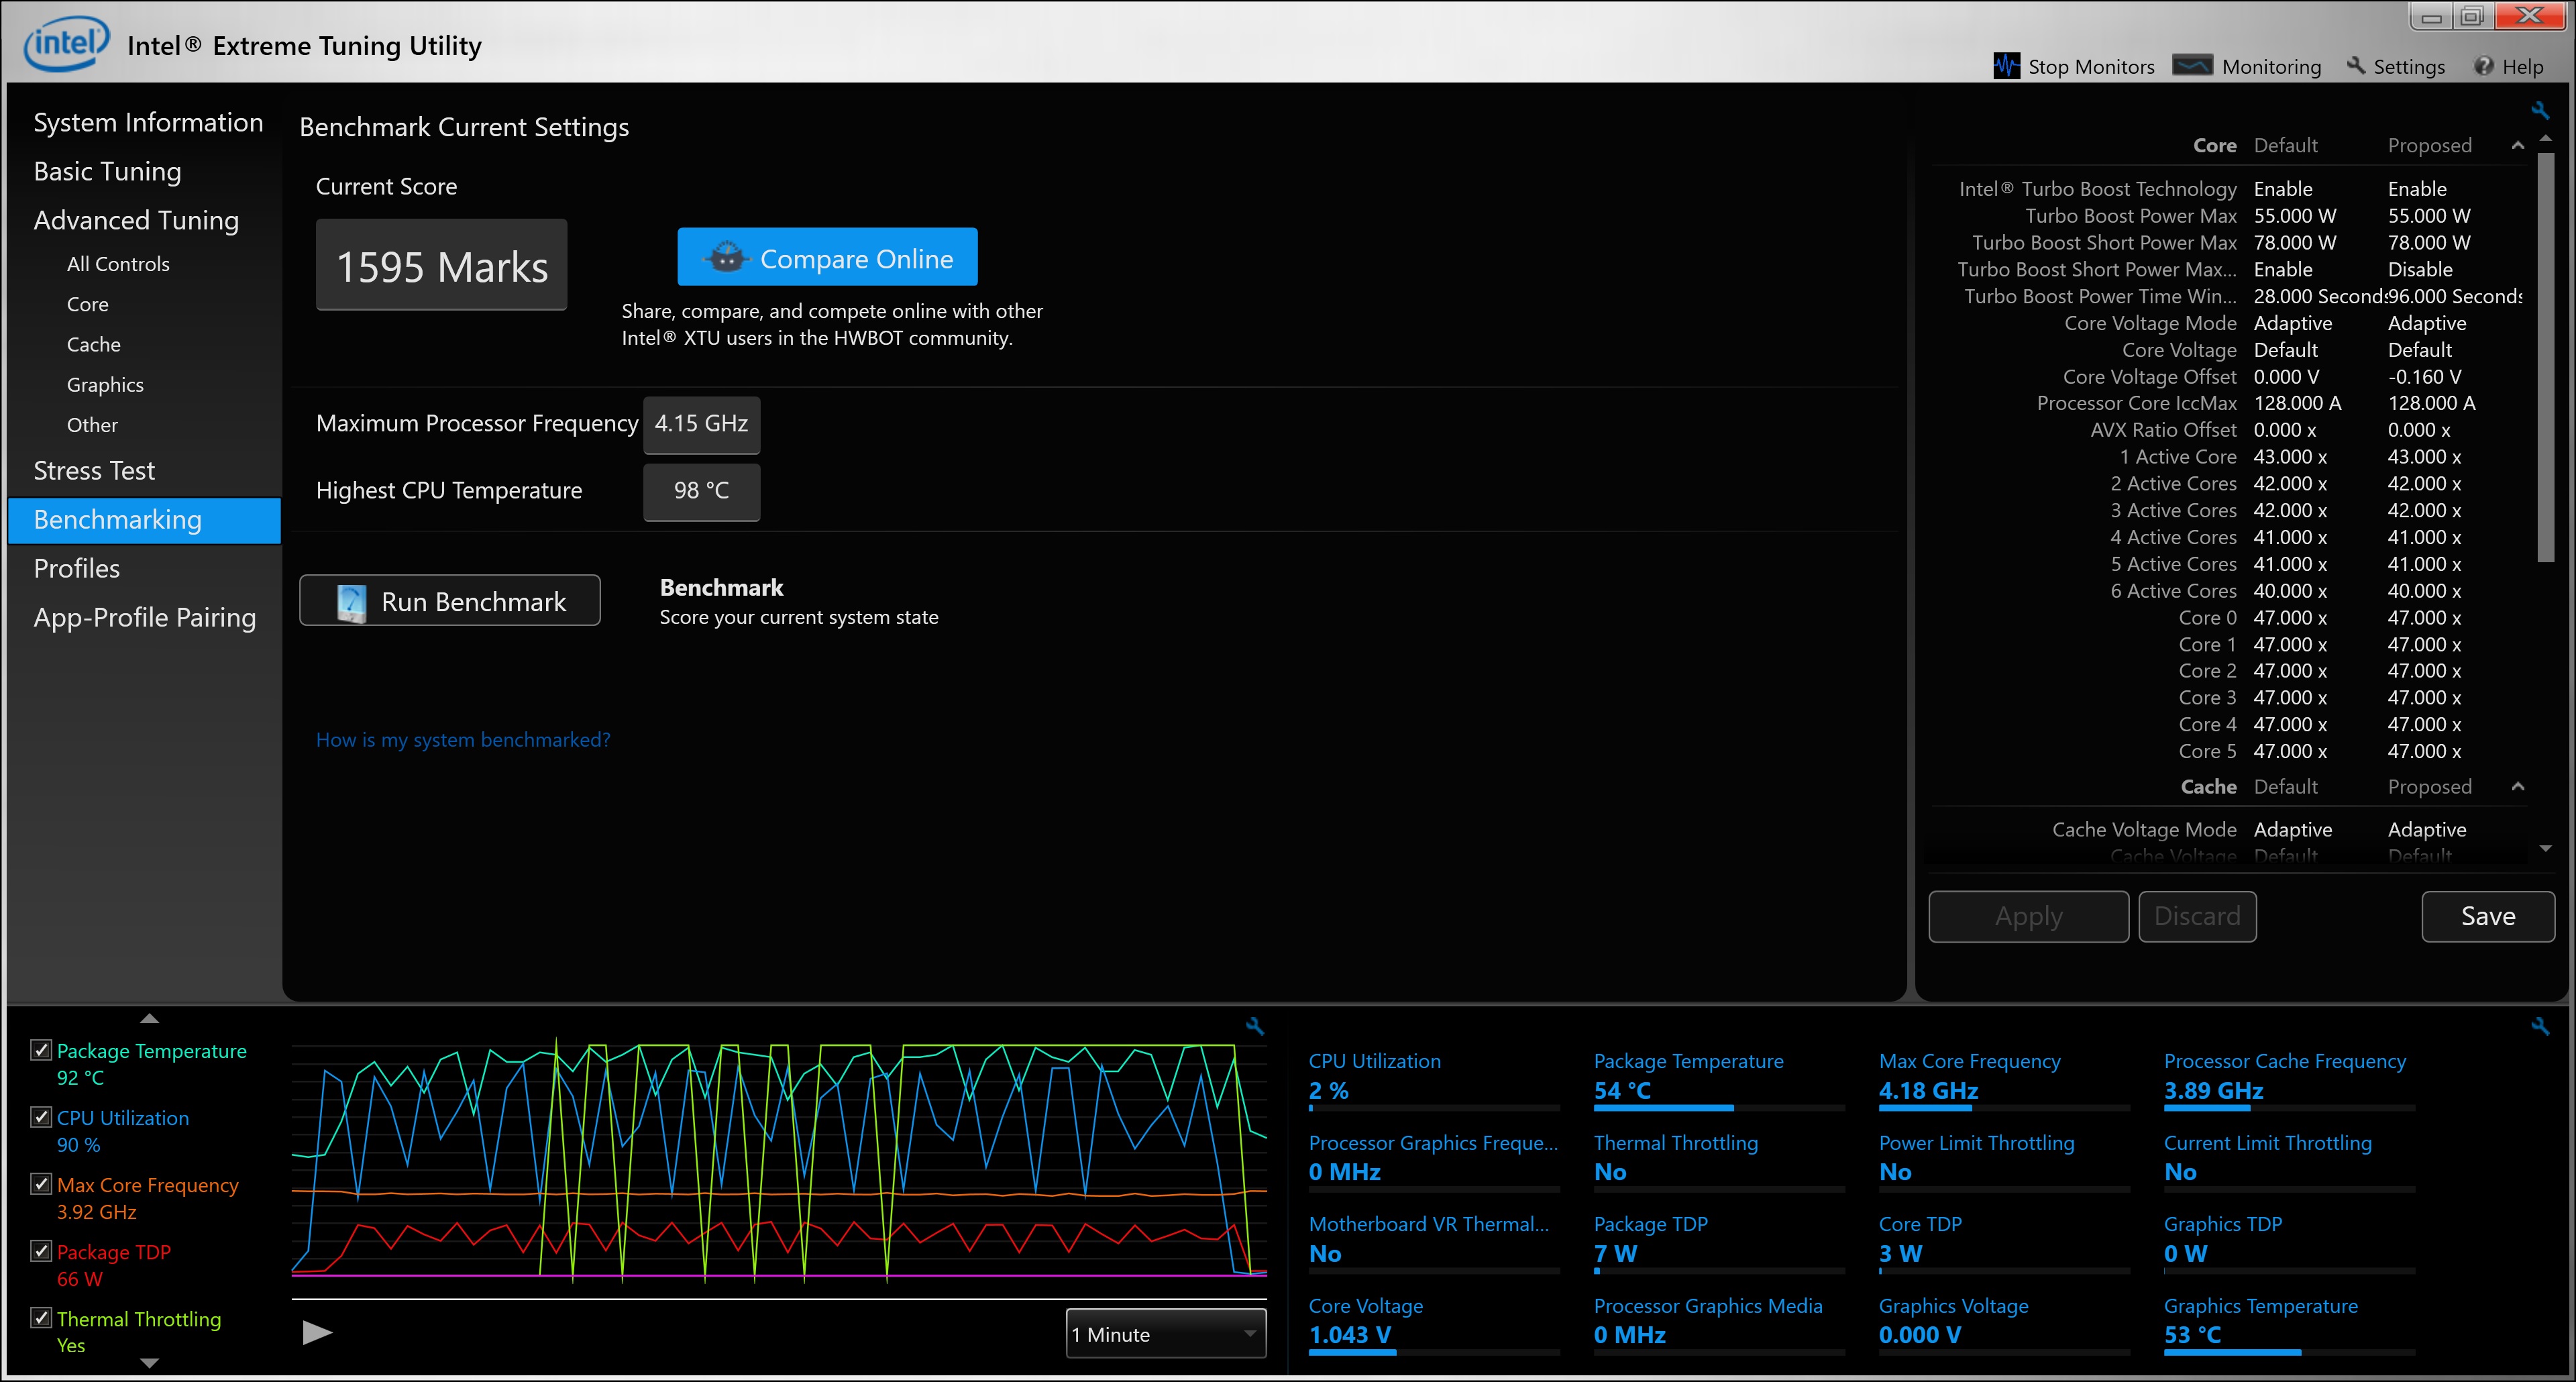Viewport: 2576px width, 1382px height.
Task: Click the up arrow above monitor list
Action: click(149, 1018)
